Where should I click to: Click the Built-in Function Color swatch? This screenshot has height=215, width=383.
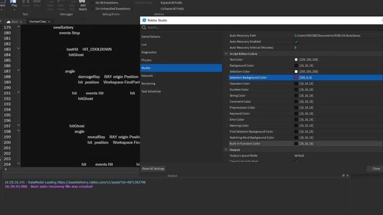[296, 143]
